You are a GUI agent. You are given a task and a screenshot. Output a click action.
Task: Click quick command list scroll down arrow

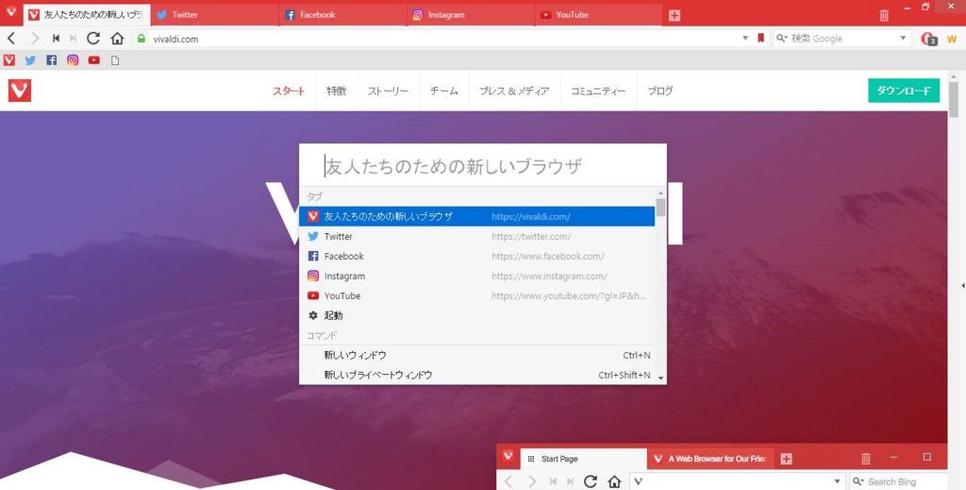pos(660,378)
